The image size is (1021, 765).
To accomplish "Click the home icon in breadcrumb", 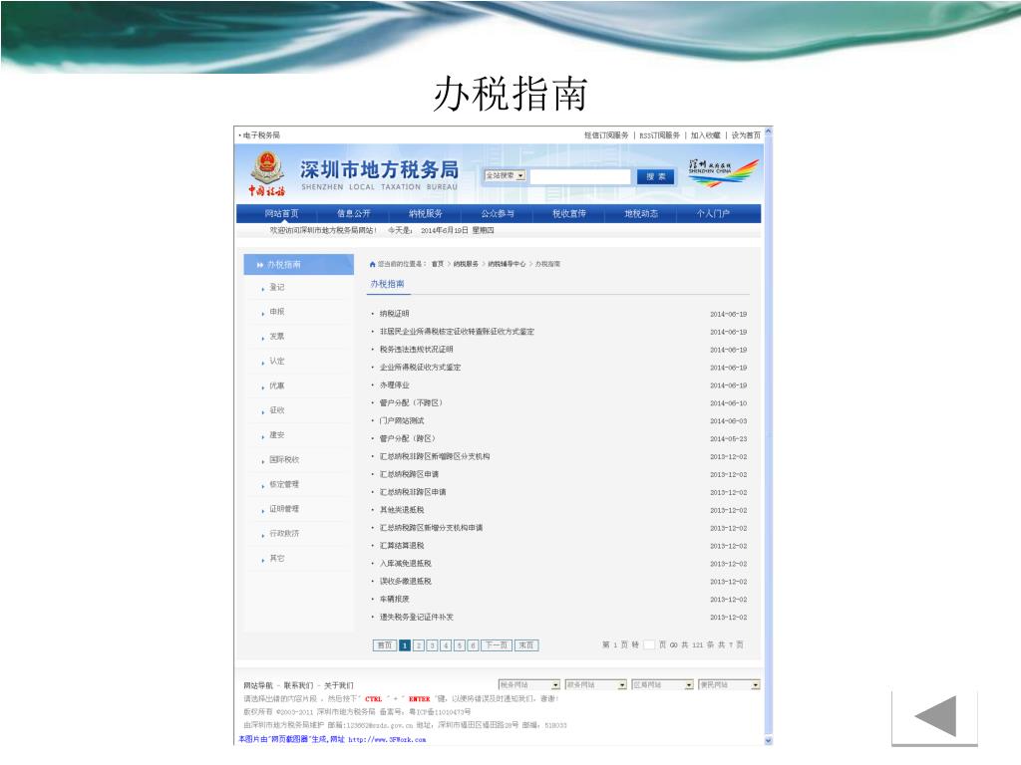I will click(x=373, y=264).
